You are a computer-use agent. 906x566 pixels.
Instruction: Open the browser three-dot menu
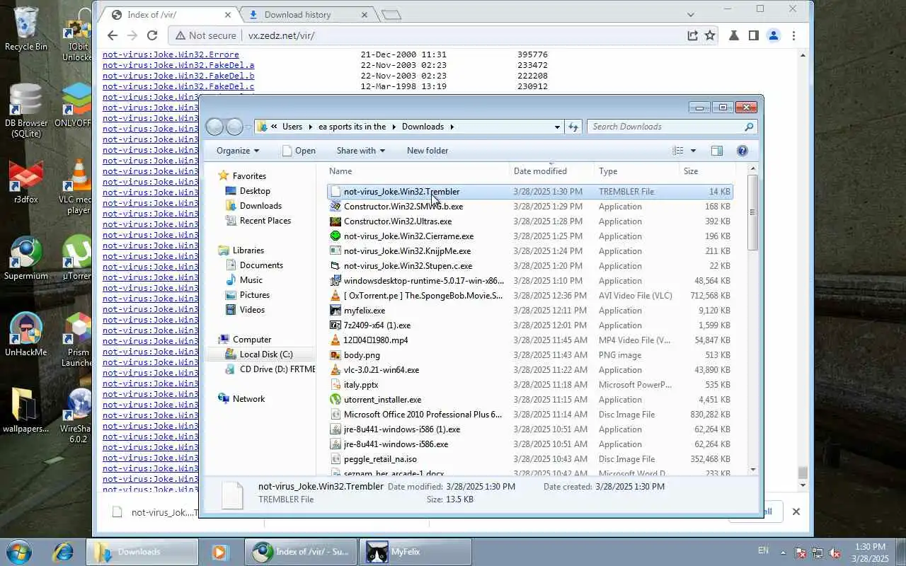[793, 35]
